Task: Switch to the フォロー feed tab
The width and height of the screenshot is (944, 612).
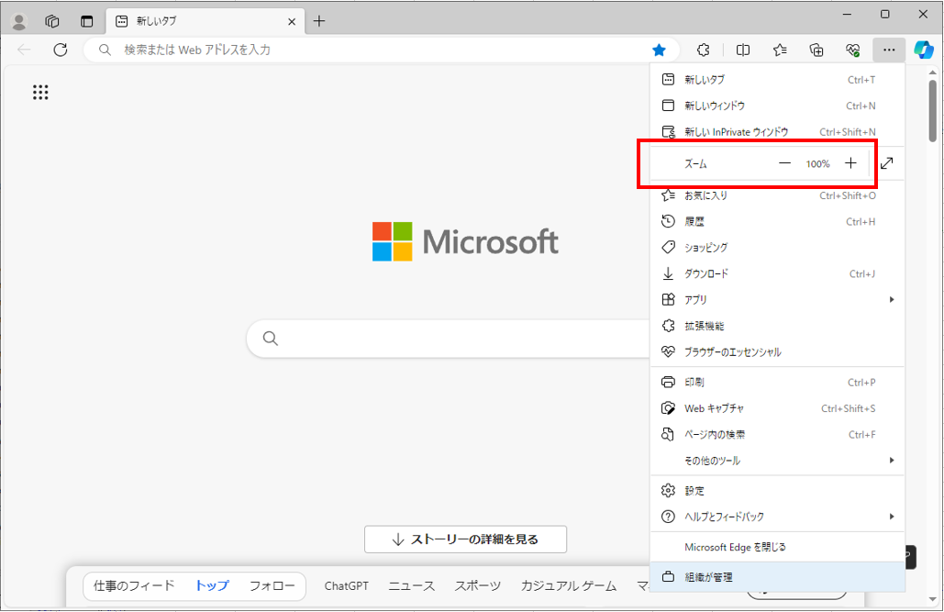Action: (x=272, y=585)
